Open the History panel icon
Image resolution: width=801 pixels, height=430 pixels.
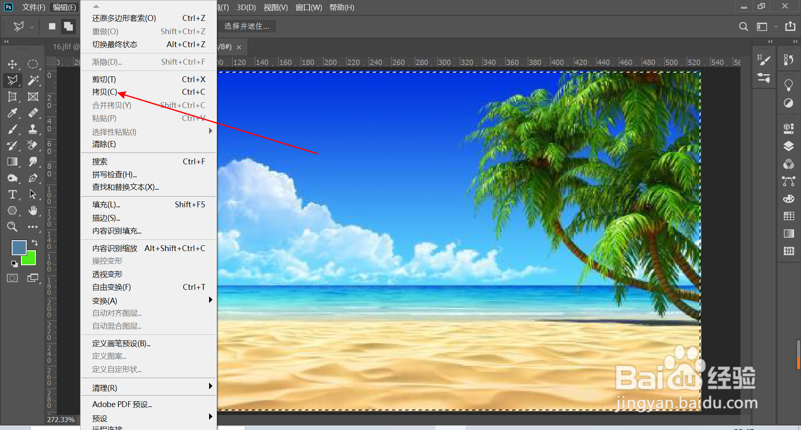click(x=788, y=60)
